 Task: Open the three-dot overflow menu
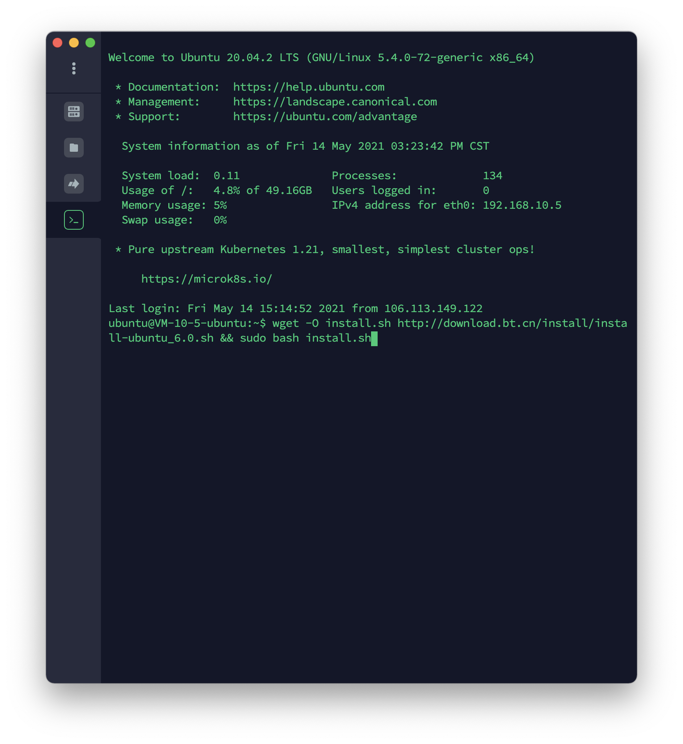pos(73,68)
